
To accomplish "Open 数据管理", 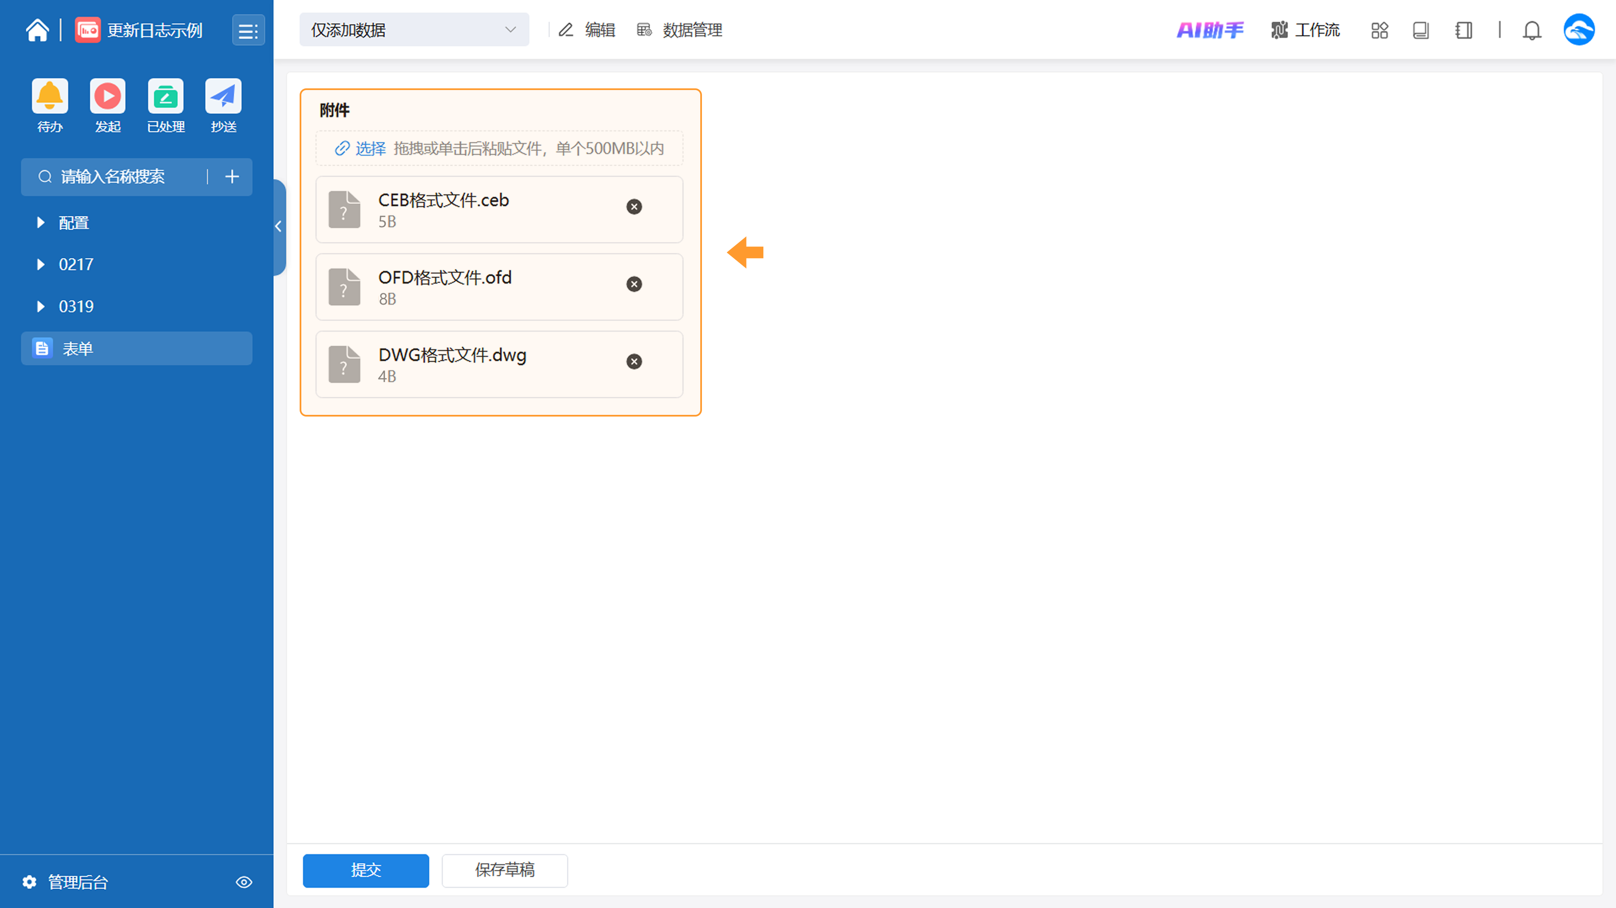I will pos(679,30).
